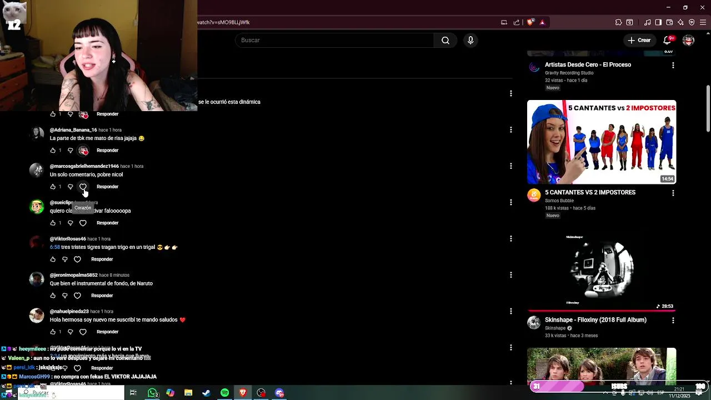This screenshot has height=400, width=711.
Task: Click the Crear button
Action: 639,40
